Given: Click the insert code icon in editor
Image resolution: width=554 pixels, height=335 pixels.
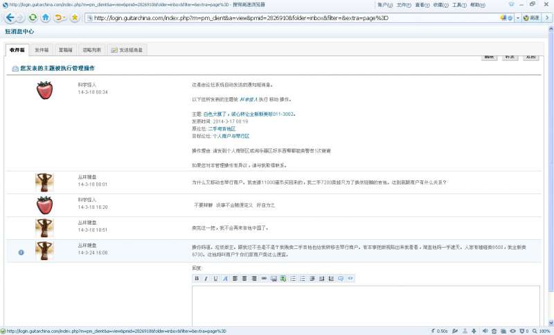Looking at the screenshot, I should [350, 278].
